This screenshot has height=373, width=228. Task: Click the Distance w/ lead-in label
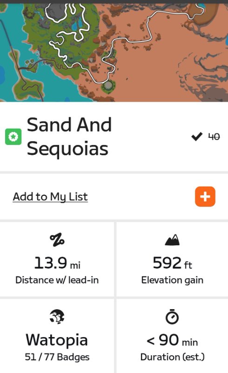[x=57, y=280]
